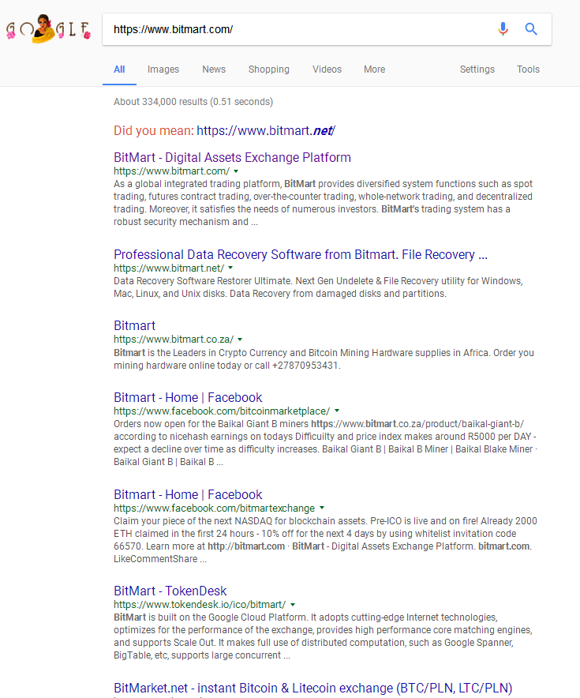Click the green tokendesk.io/ico/bitmart URL text
The height and width of the screenshot is (698, 580).
click(x=200, y=605)
